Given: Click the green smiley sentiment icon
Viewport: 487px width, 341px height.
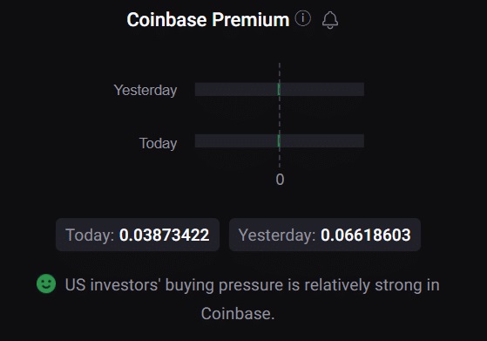Looking at the screenshot, I should (x=46, y=283).
